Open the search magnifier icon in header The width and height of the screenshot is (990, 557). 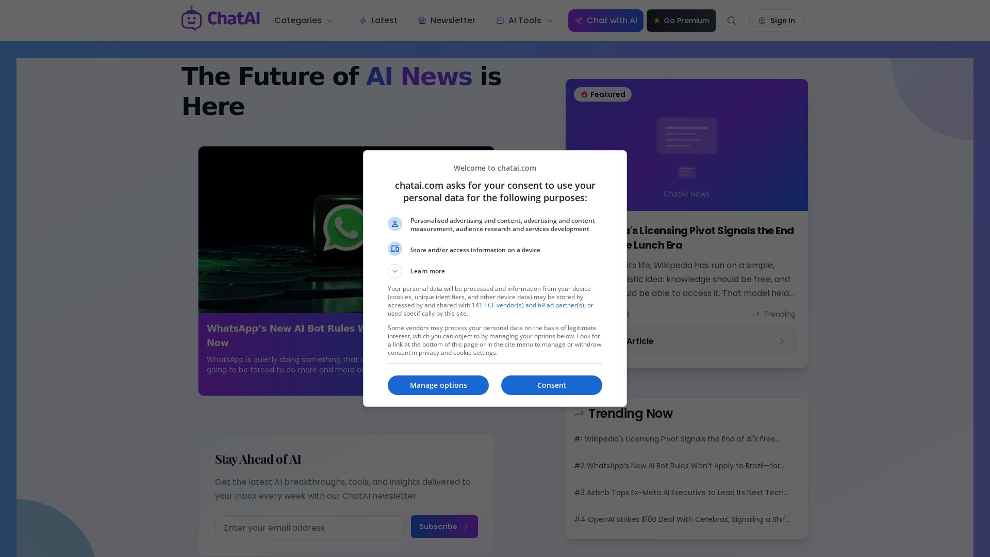point(732,21)
